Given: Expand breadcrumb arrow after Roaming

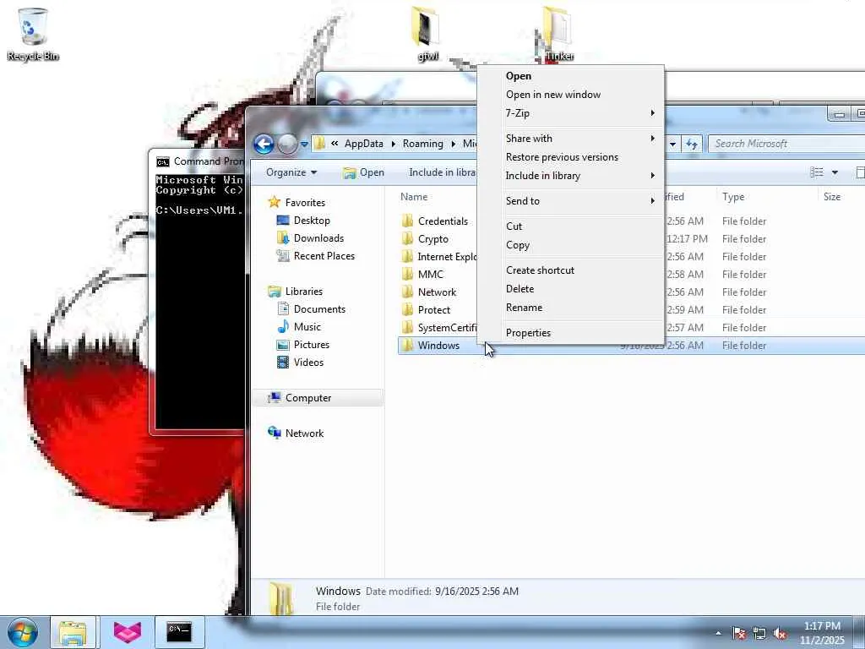Looking at the screenshot, I should 453,144.
